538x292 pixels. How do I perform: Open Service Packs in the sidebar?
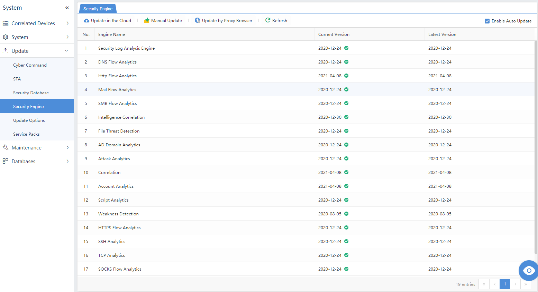[x=26, y=134]
